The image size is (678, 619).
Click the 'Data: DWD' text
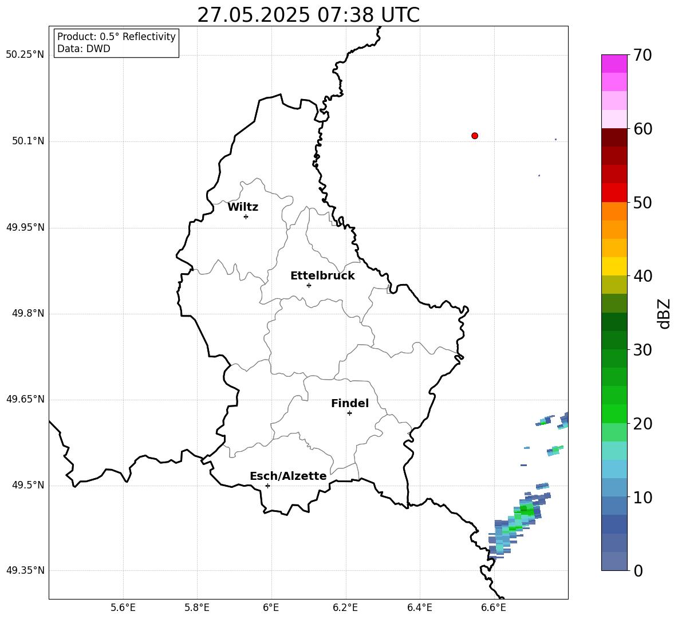[x=84, y=49]
